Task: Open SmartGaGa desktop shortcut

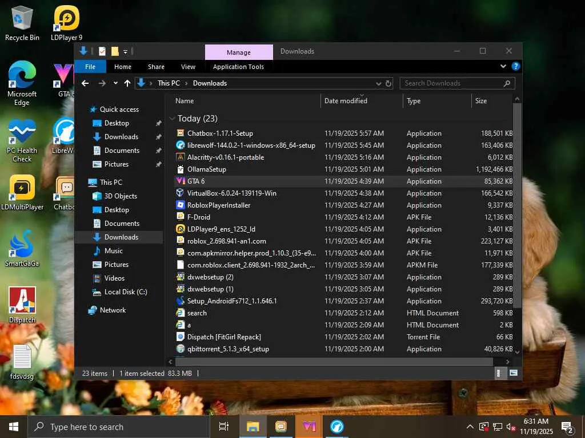Action: point(22,249)
